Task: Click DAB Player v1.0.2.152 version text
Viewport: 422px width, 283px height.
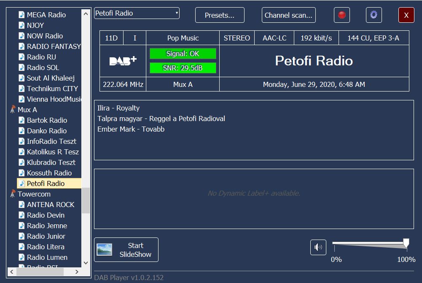Action: click(x=129, y=278)
